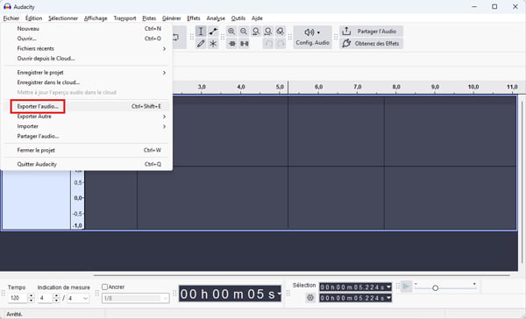This screenshot has width=526, height=319.
Task: Open the Transport menu
Action: pyautogui.click(x=124, y=18)
